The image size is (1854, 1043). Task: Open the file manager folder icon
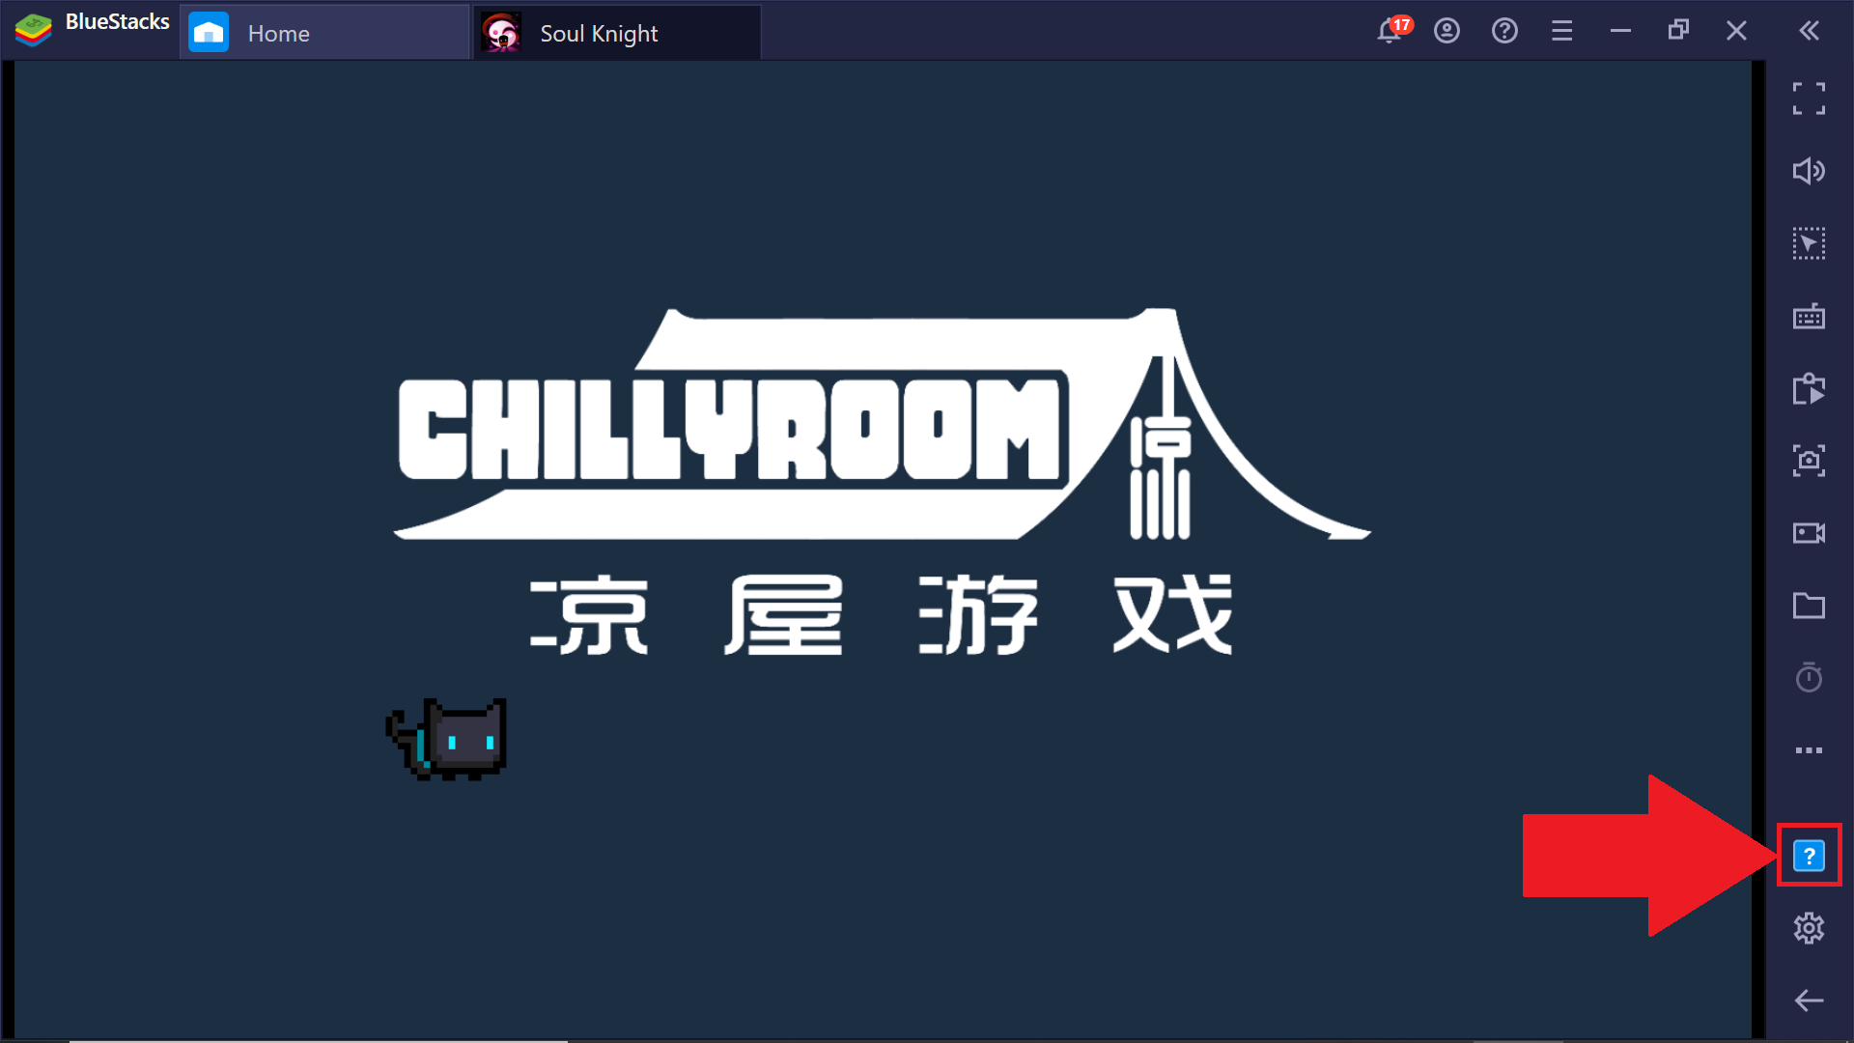pos(1810,606)
